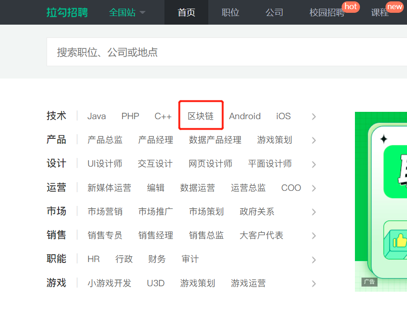Open 大客户代表 jobs
Viewport: 407px width, 320px height.
point(261,236)
